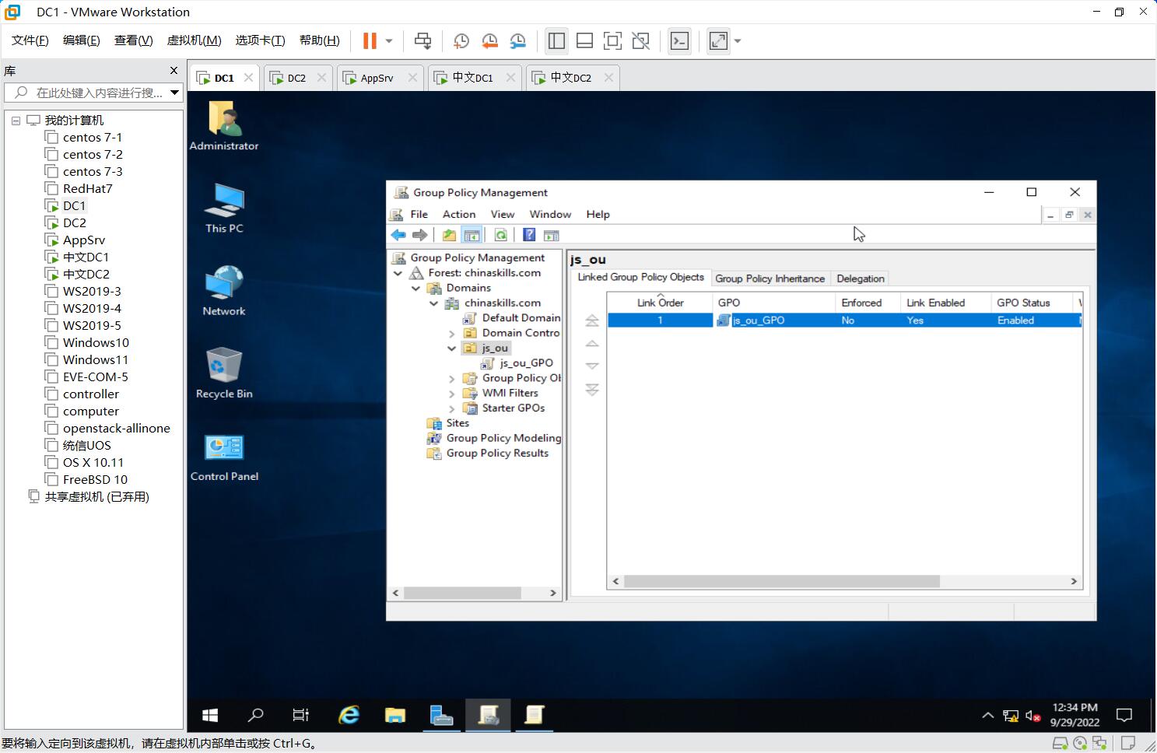Image resolution: width=1157 pixels, height=753 pixels.
Task: Toggle the thumbnail bar view
Action: coord(584,40)
